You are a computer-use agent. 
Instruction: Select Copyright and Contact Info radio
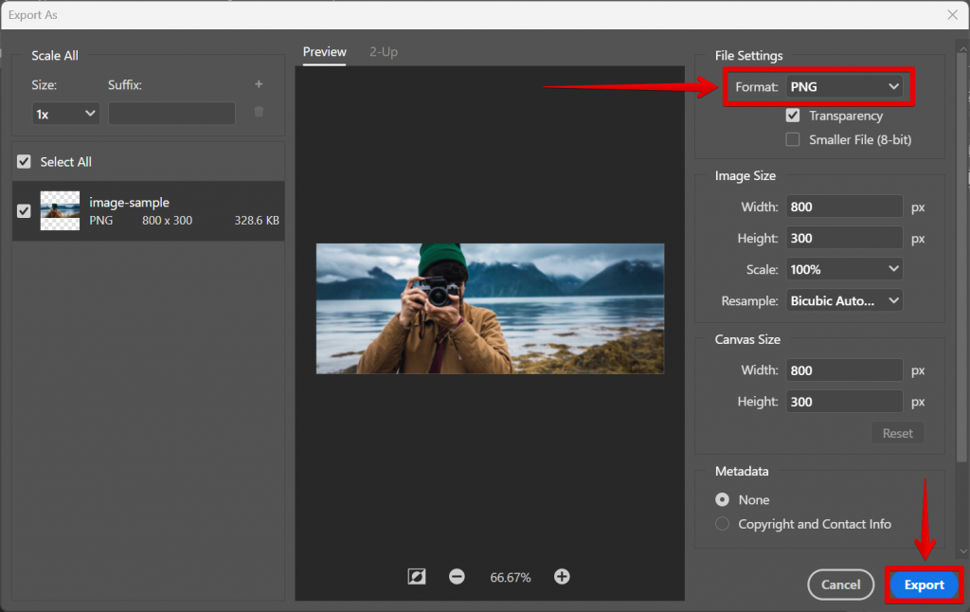point(723,524)
